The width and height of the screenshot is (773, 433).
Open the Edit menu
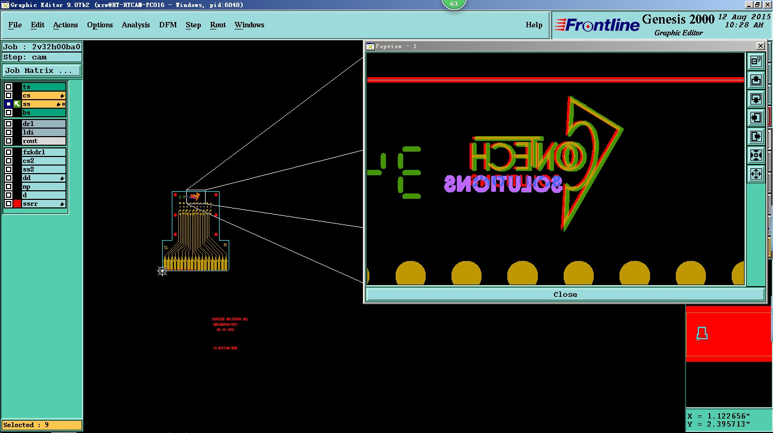(38, 25)
